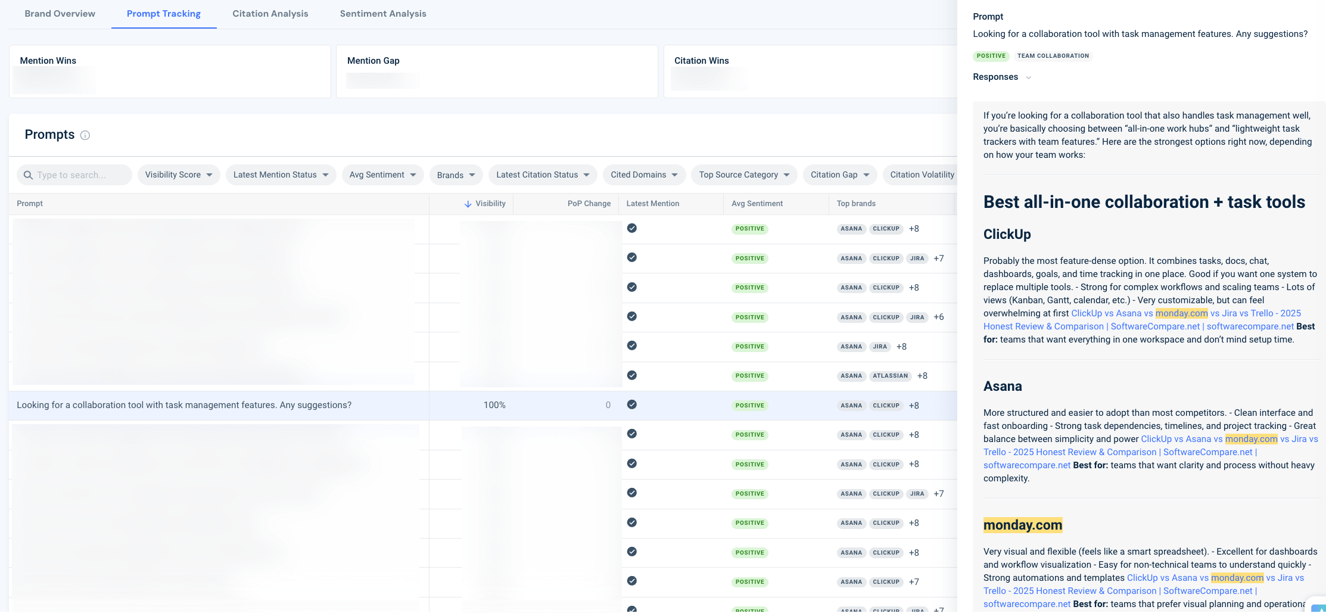Open the Brand Overview tab
This screenshot has width=1326, height=613.
click(60, 14)
